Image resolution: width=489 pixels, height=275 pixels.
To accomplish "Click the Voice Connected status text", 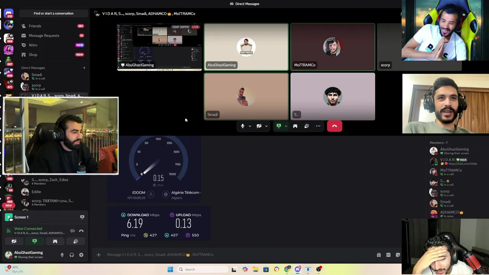I will pos(28,228).
